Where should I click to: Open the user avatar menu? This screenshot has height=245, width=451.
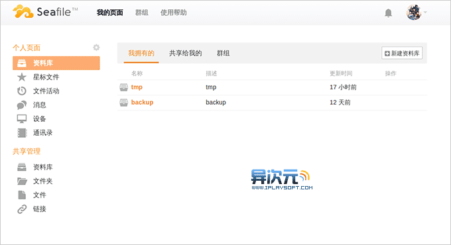[x=414, y=13]
